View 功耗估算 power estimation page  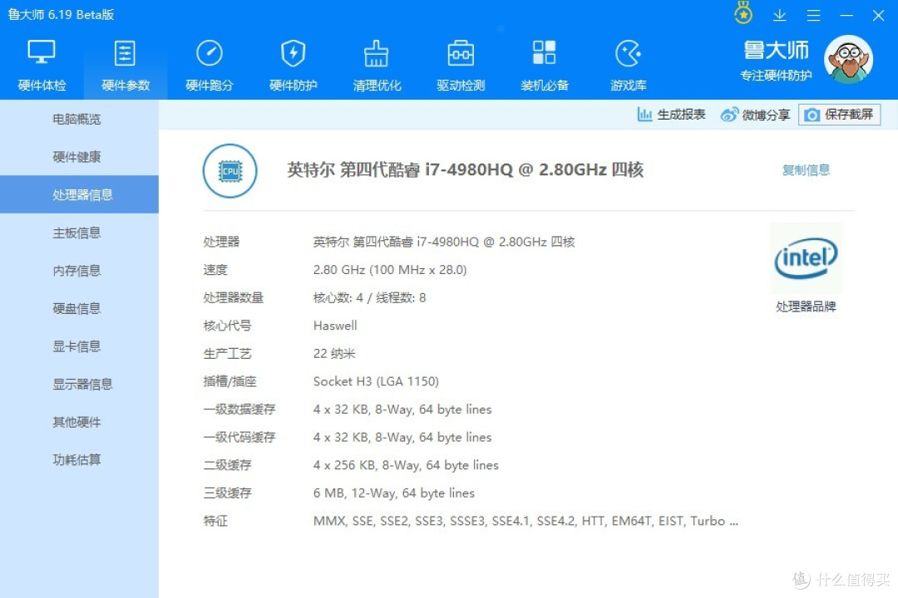pos(76,459)
